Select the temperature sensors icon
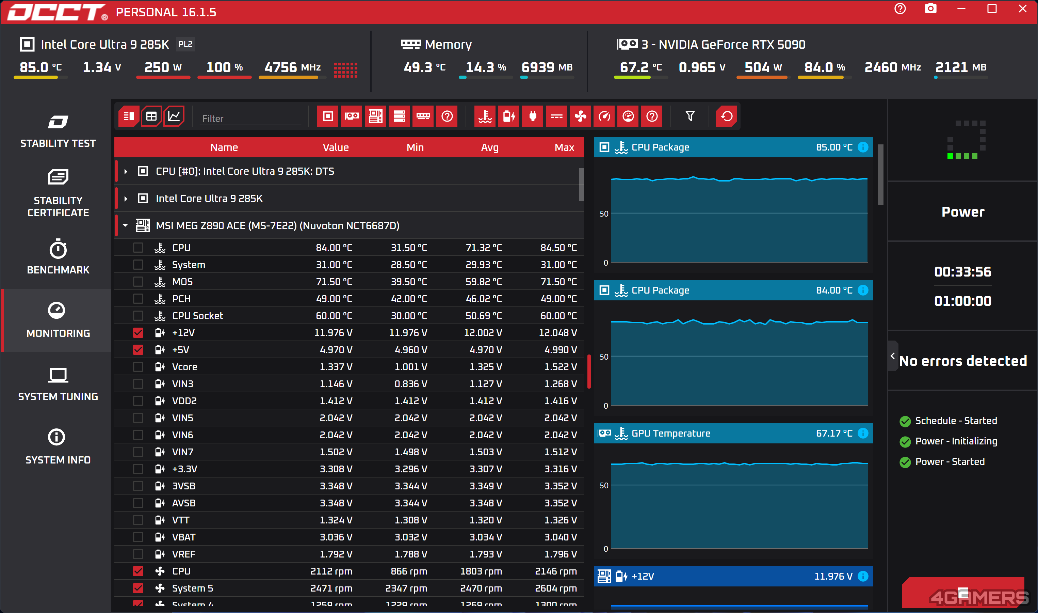 pos(485,116)
